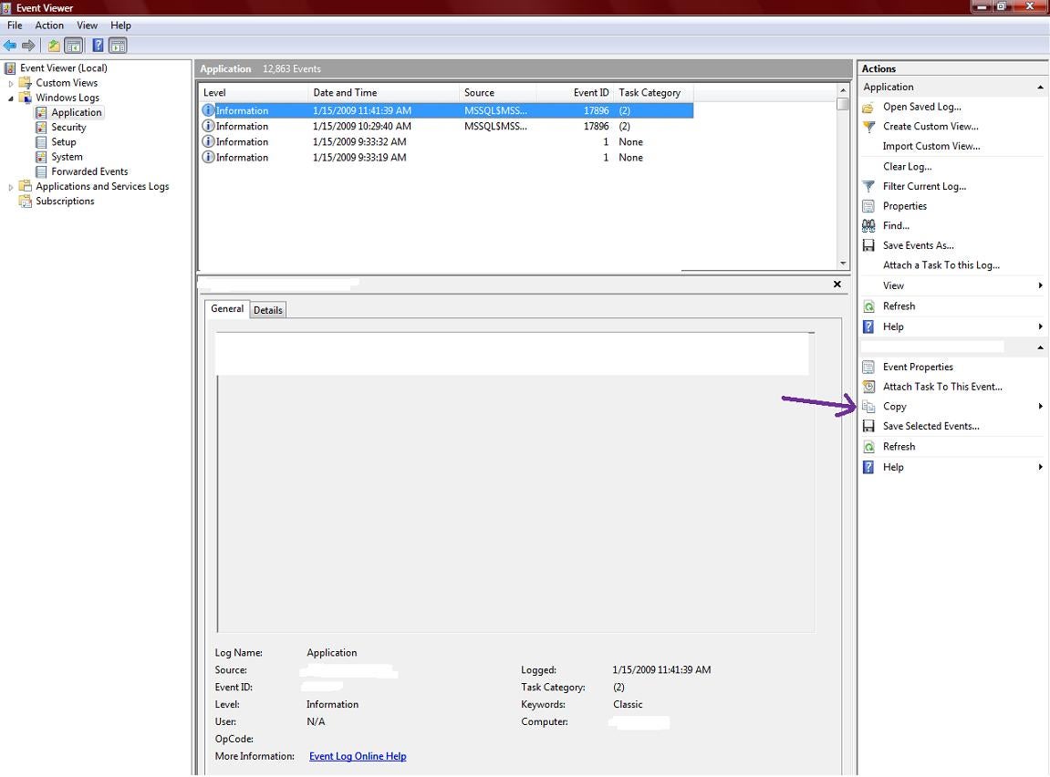The image size is (1050, 777).
Task: Sort events by the Event ID column header
Action: [x=575, y=92]
